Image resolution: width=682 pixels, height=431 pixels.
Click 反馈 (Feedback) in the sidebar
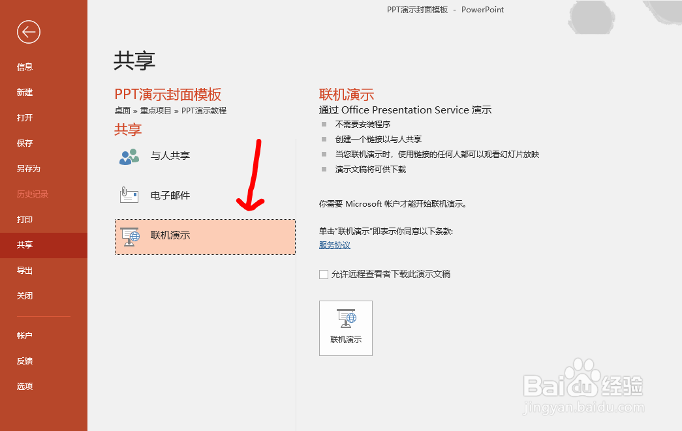24,361
